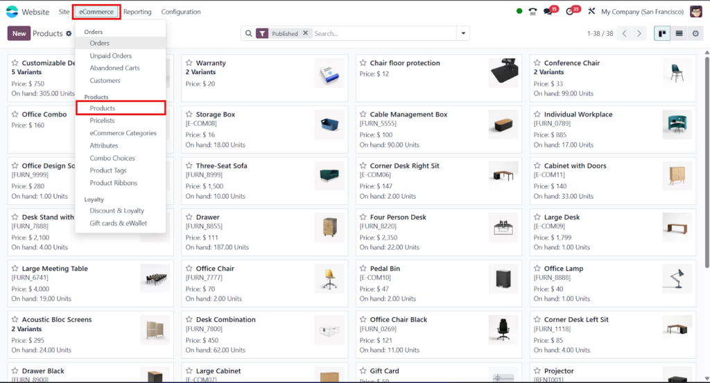Open the Four Person Desk product card
The height and width of the screenshot is (383, 710).
tap(439, 233)
